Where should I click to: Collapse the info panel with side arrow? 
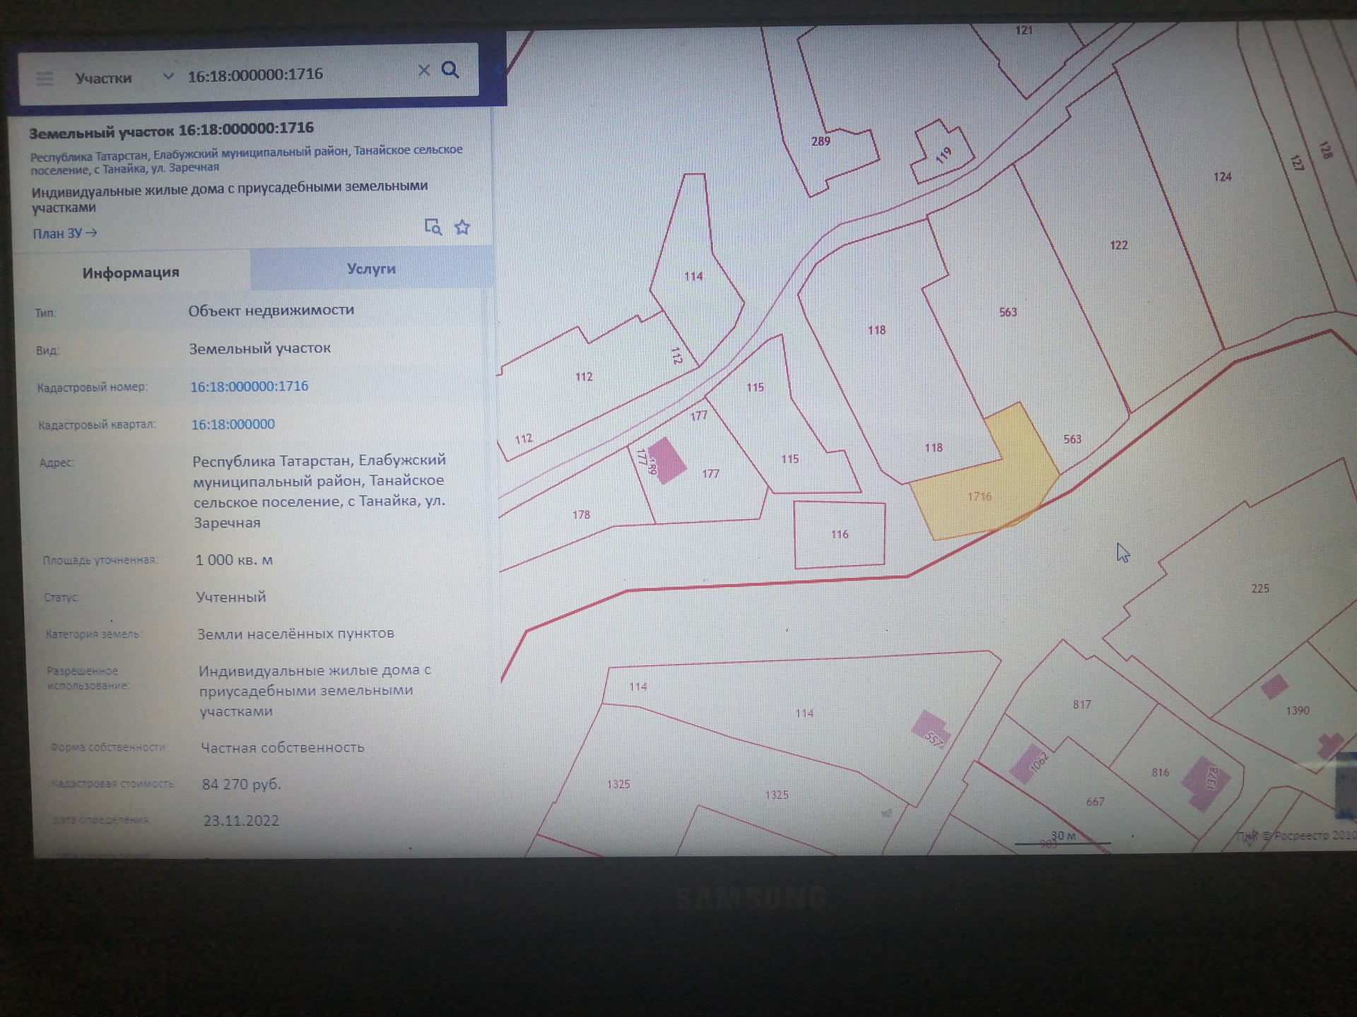point(498,69)
